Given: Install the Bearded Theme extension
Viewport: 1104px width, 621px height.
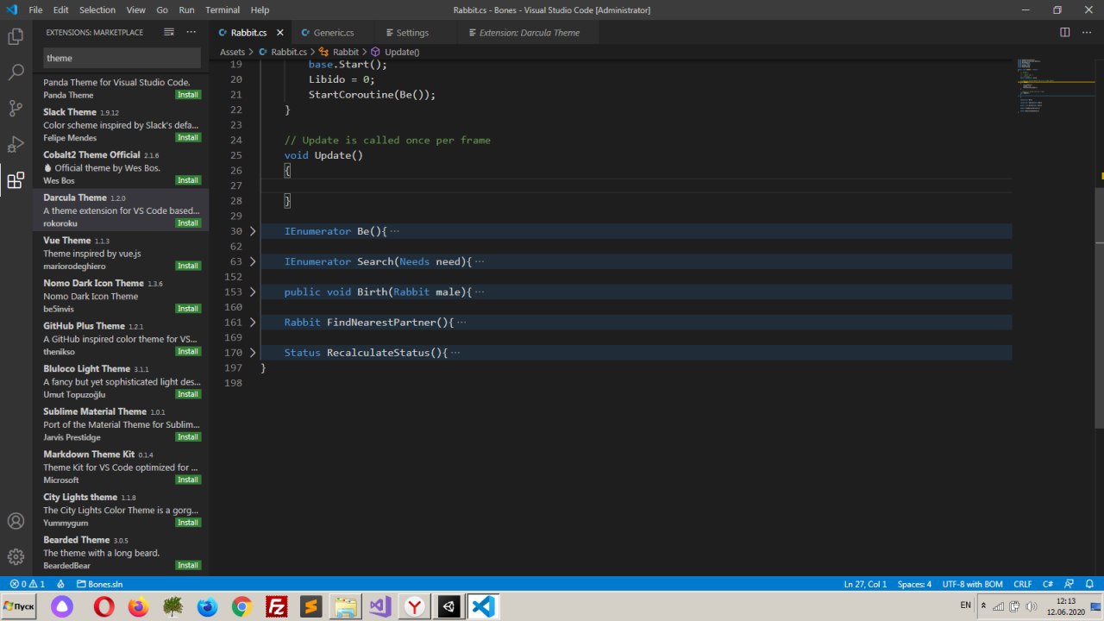Looking at the screenshot, I should [188, 566].
